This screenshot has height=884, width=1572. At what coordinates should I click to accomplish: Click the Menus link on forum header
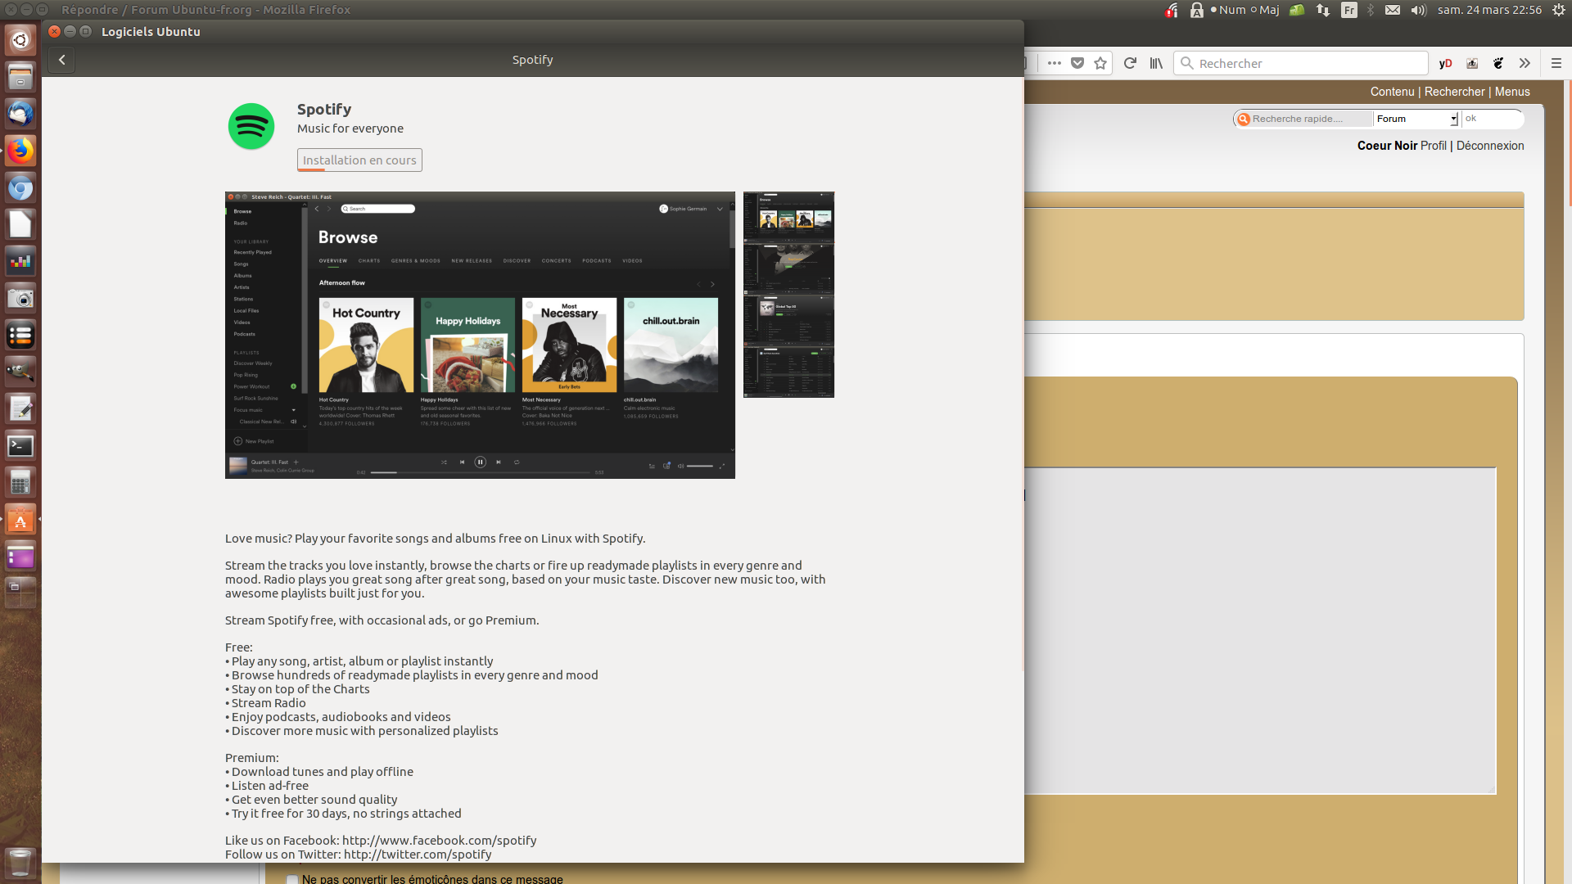click(1512, 92)
